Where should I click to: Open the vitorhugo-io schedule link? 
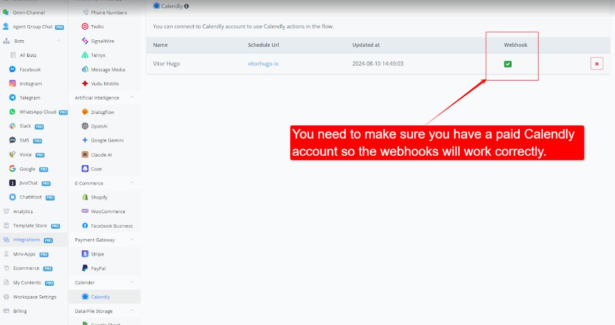pos(263,64)
